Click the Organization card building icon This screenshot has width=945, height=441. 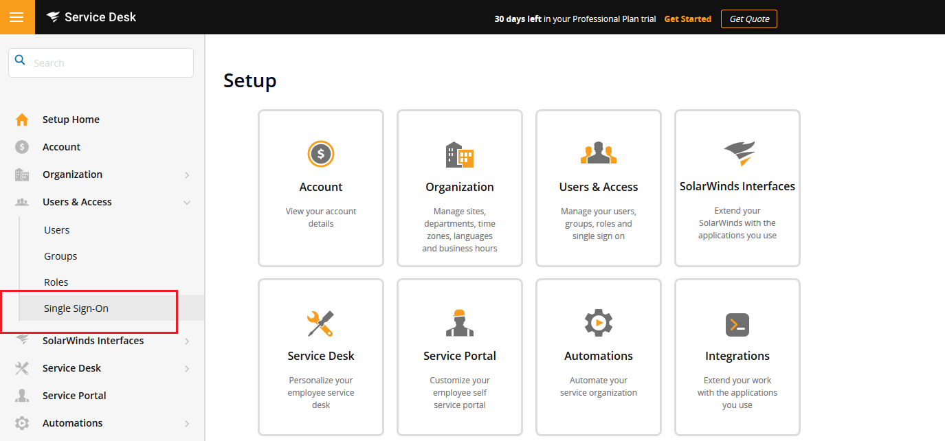click(x=460, y=155)
